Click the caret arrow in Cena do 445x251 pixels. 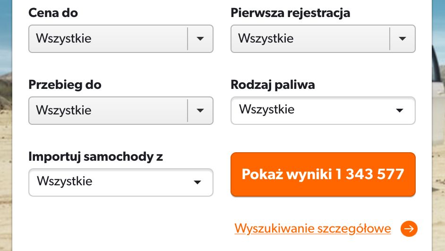coord(200,39)
